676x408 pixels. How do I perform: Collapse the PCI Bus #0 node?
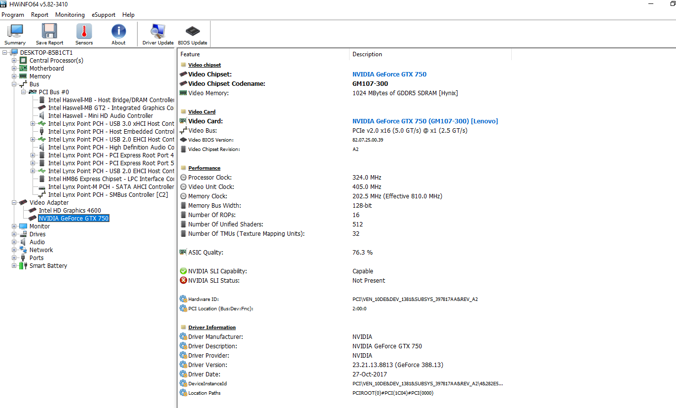(x=24, y=92)
